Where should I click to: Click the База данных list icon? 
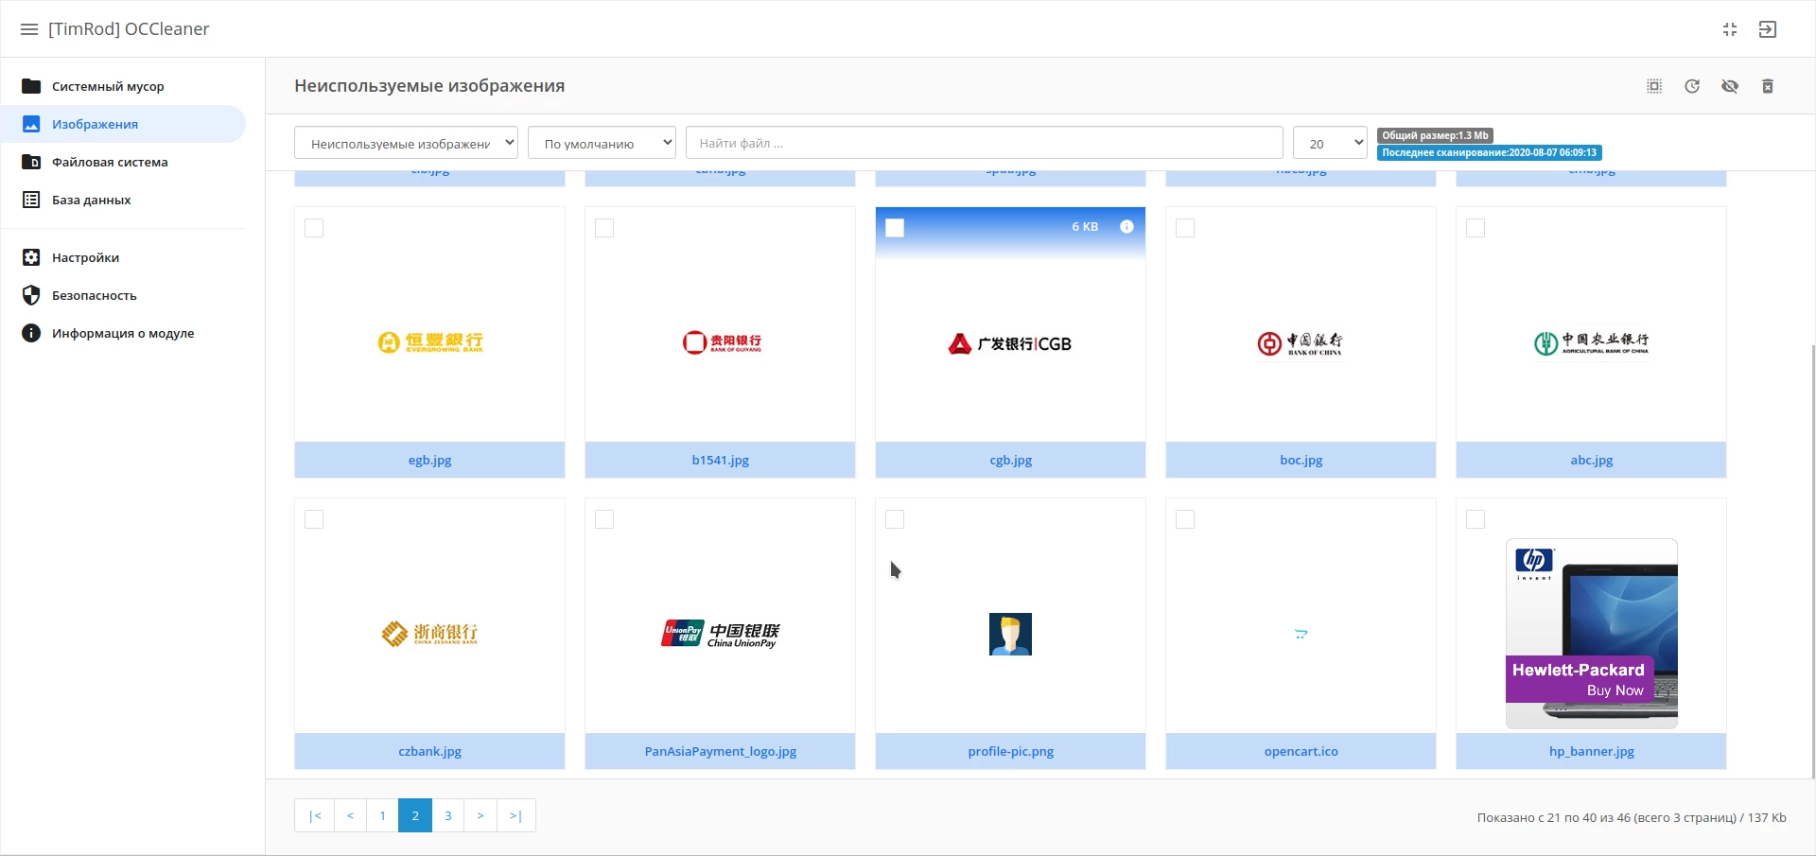click(x=31, y=200)
